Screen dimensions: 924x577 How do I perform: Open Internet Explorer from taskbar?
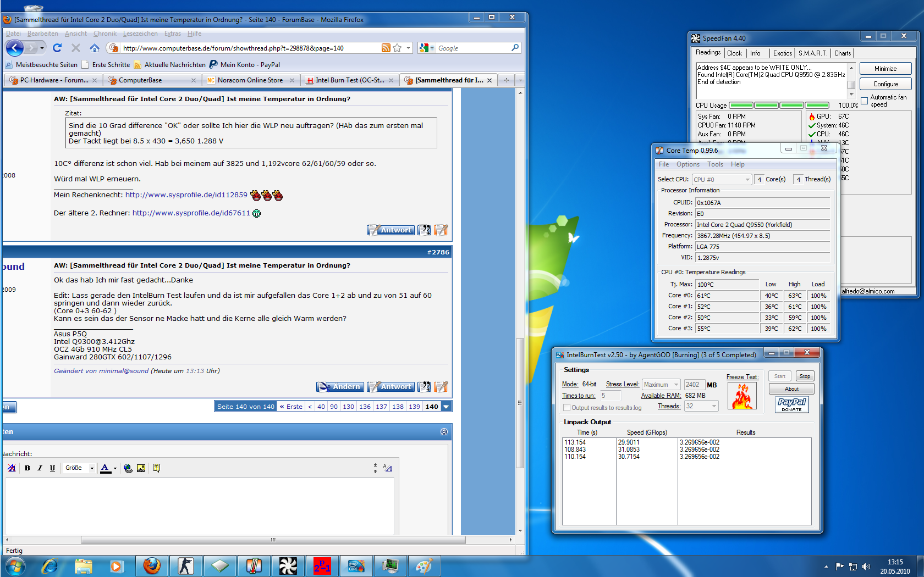50,566
